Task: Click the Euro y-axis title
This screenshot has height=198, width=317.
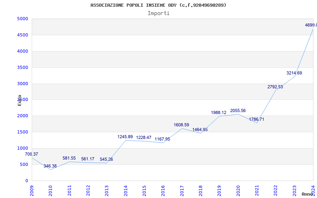Action: pyautogui.click(x=19, y=100)
